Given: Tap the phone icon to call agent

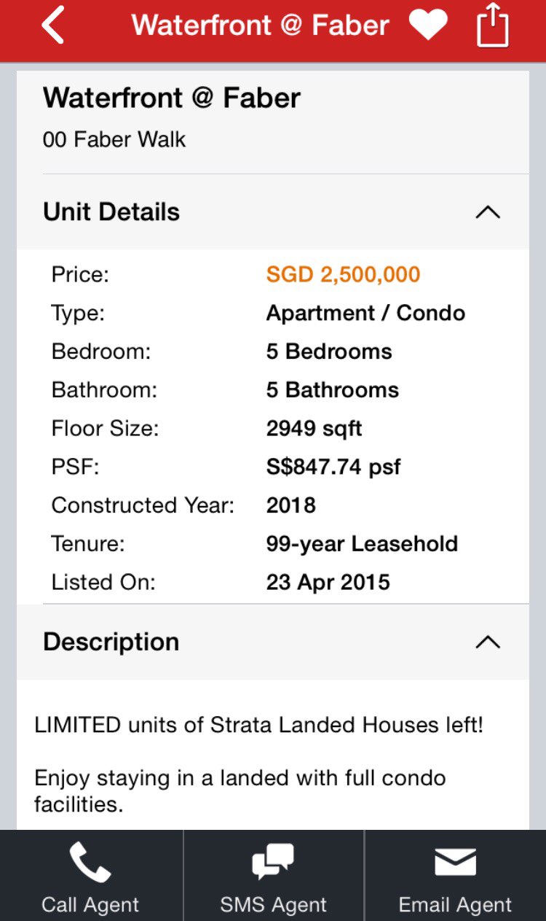Looking at the screenshot, I should [90, 863].
